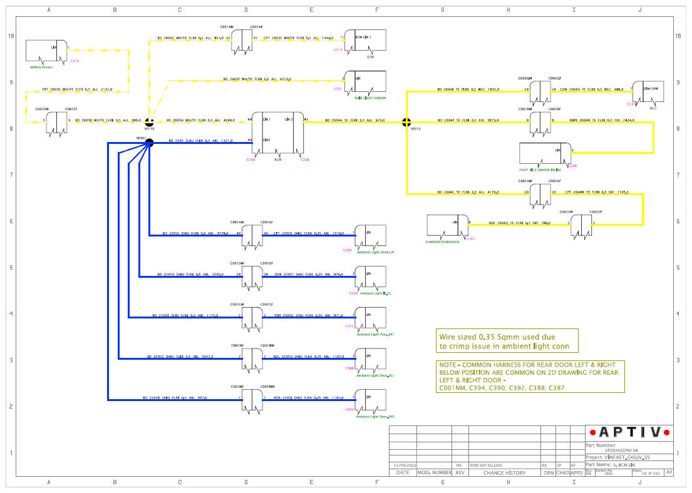Click the Ambient Light Pass_FR1 label
This screenshot has width=692, height=493.
tap(375, 334)
